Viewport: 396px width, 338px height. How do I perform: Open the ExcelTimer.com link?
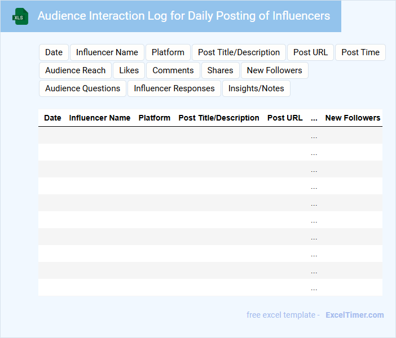click(x=354, y=315)
